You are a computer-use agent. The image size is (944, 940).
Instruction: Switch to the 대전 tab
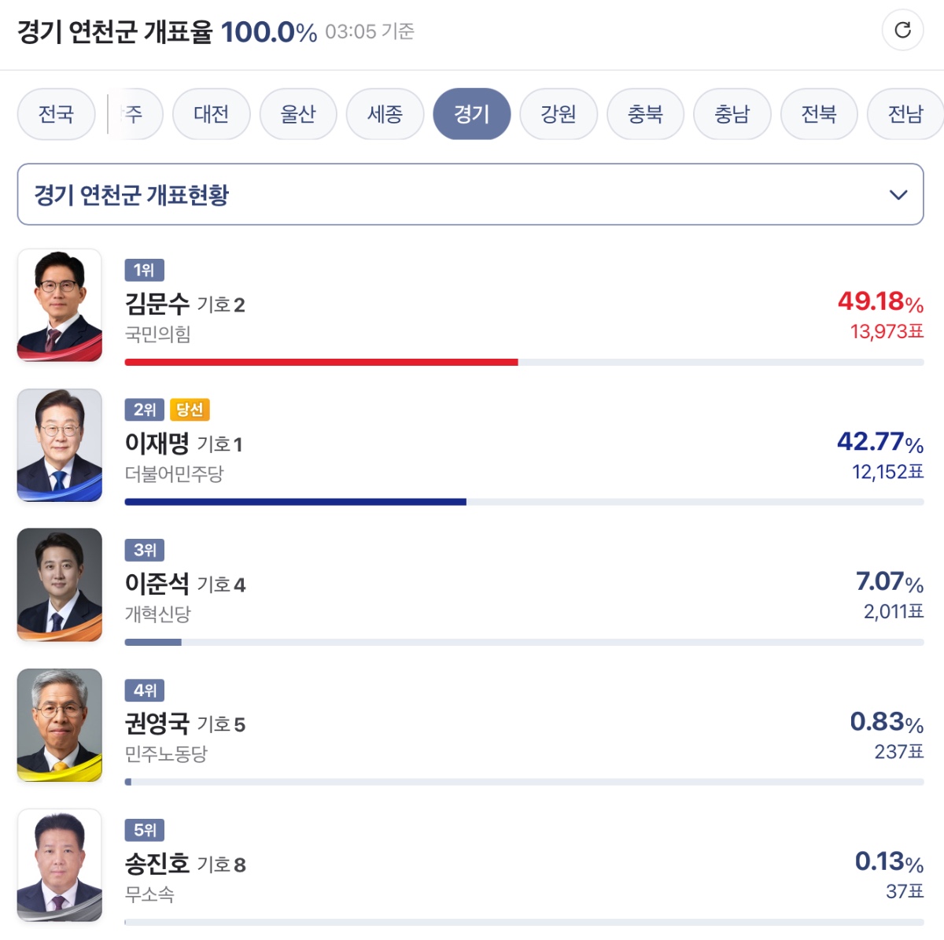[x=211, y=114]
